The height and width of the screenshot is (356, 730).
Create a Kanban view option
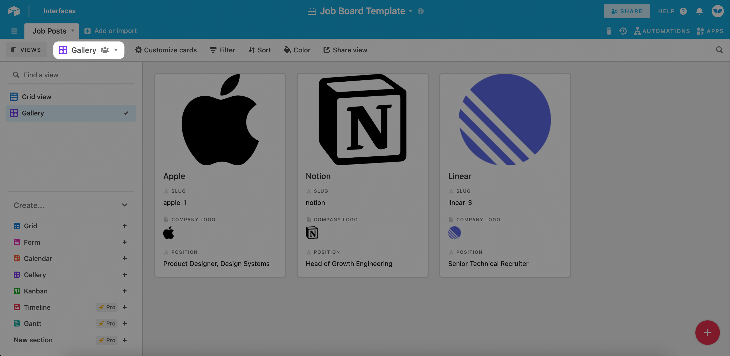pyautogui.click(x=31, y=291)
